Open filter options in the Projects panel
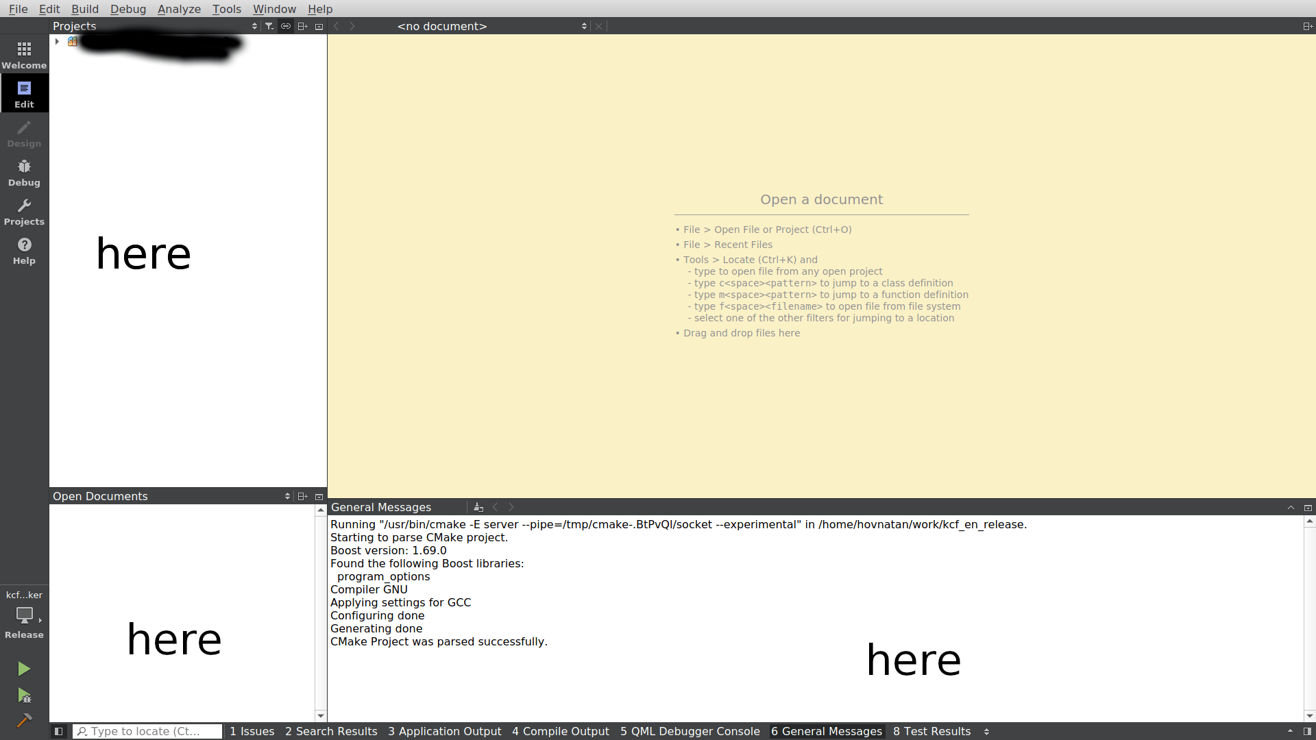 coord(269,26)
